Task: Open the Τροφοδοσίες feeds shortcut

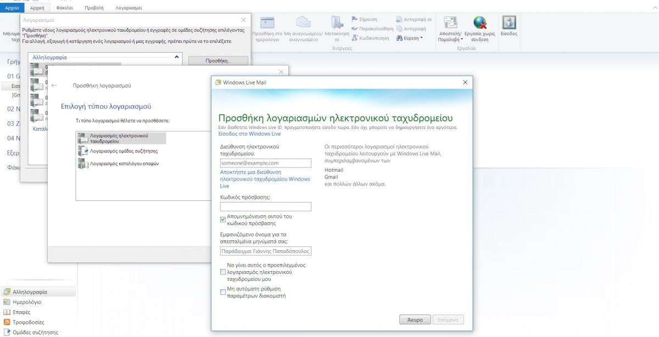Action: point(24,322)
